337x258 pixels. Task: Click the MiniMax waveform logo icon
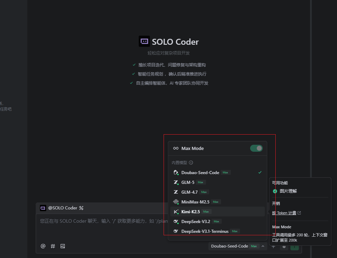(176, 202)
